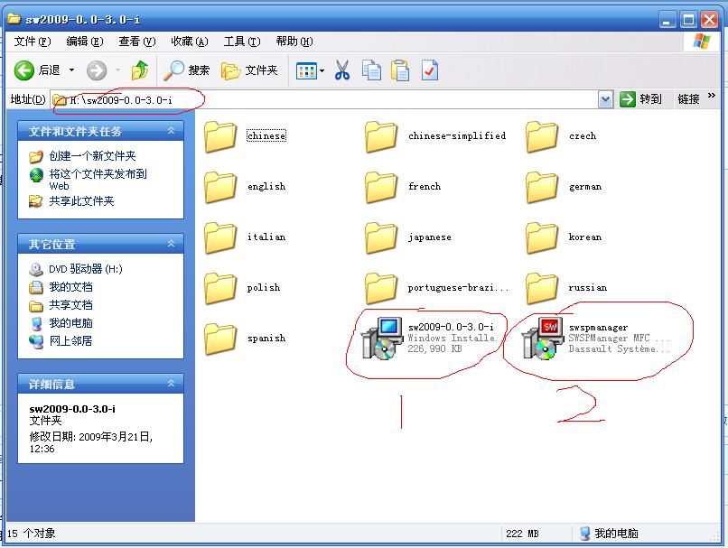Select the polish folder icon

(x=220, y=289)
